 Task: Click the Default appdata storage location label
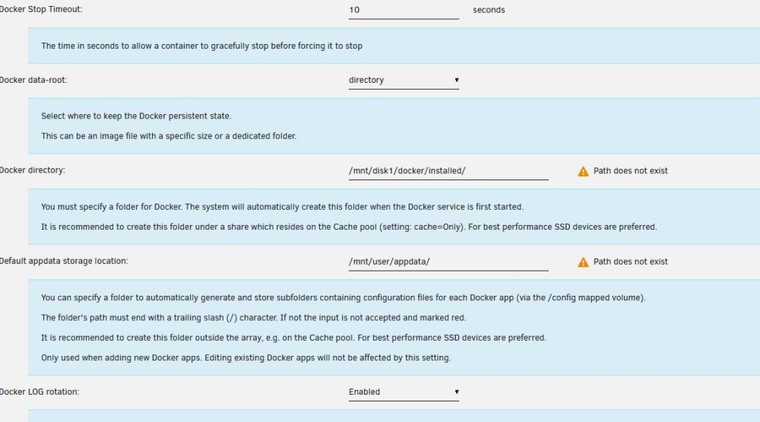tap(64, 261)
